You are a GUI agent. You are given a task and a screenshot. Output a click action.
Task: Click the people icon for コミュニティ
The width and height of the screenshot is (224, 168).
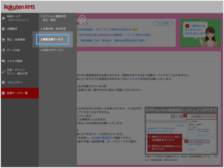tap(3, 82)
